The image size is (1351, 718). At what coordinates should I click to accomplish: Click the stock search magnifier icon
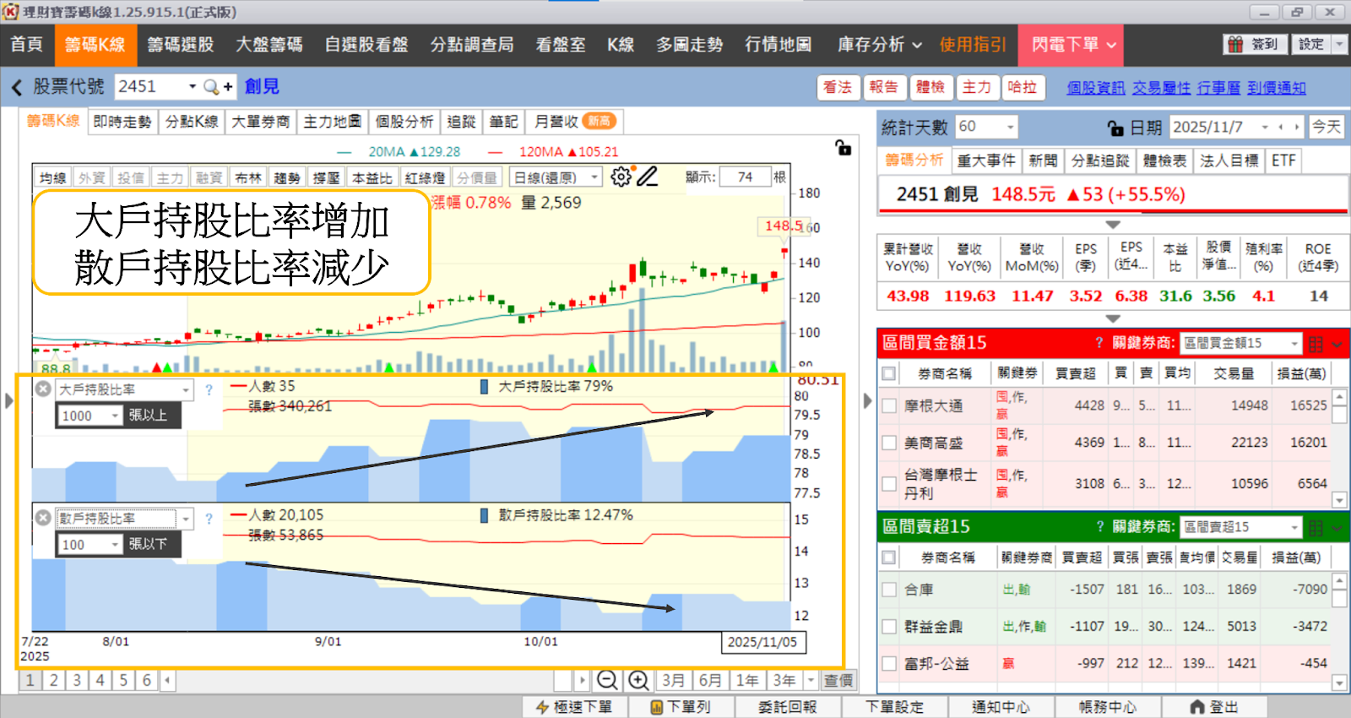tap(211, 86)
